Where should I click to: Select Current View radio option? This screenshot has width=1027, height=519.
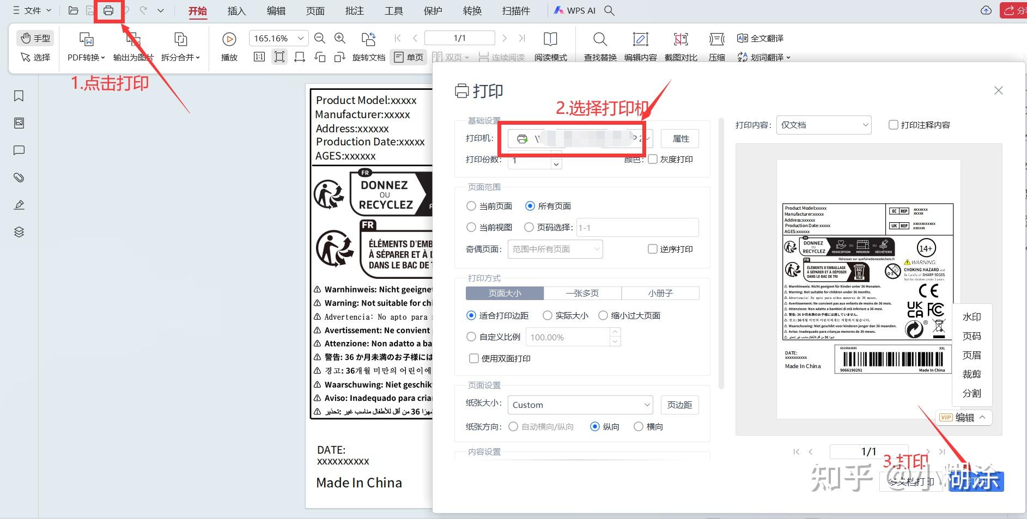(x=471, y=227)
